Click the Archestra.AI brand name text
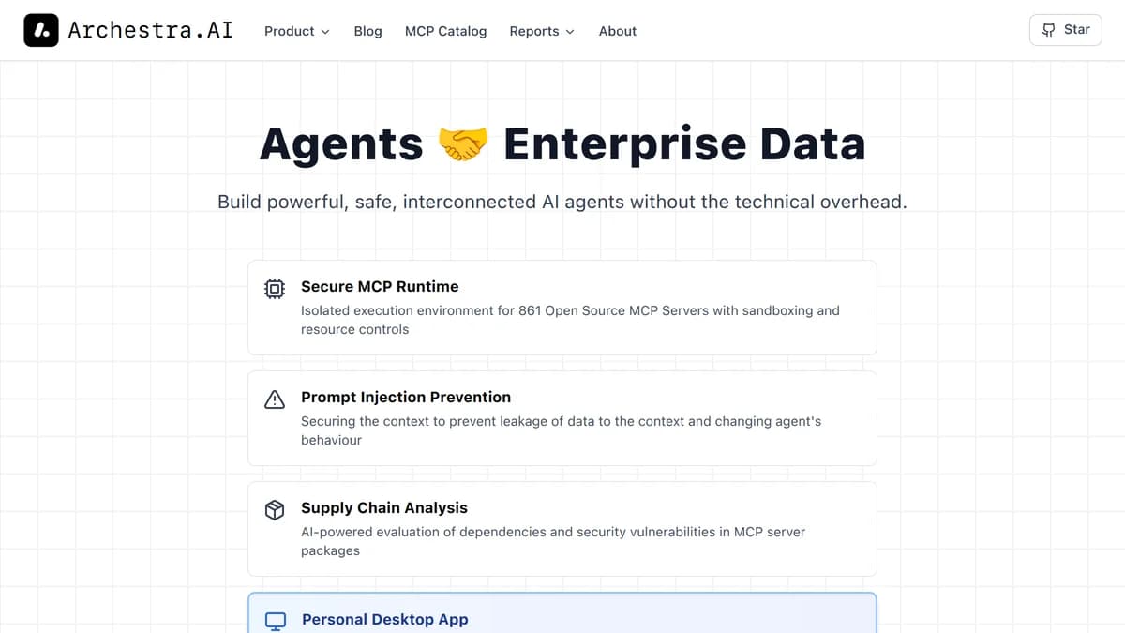The image size is (1125, 633). 150,30
